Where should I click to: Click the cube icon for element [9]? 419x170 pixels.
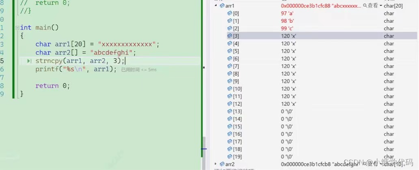pyautogui.click(x=229, y=81)
